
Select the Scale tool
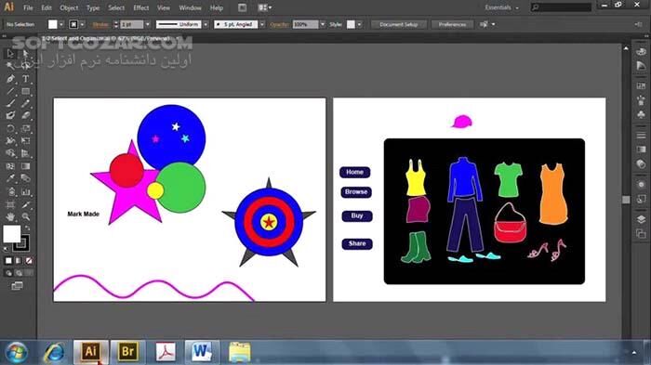pyautogui.click(x=26, y=128)
